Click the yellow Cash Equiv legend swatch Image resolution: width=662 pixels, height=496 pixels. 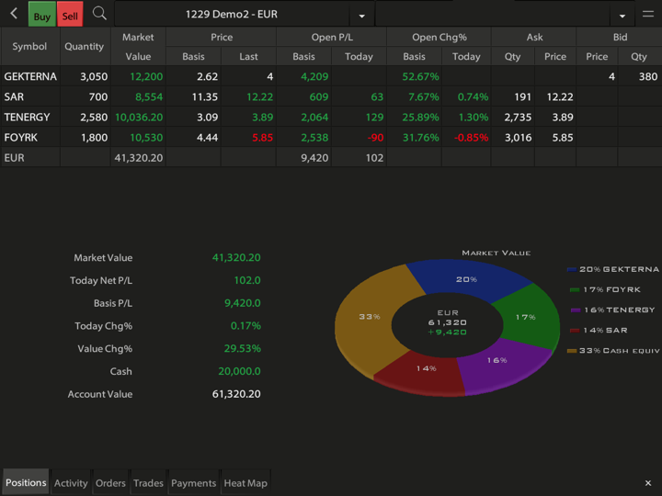572,350
